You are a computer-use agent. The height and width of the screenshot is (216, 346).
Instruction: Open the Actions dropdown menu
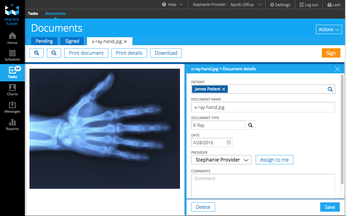click(x=329, y=29)
